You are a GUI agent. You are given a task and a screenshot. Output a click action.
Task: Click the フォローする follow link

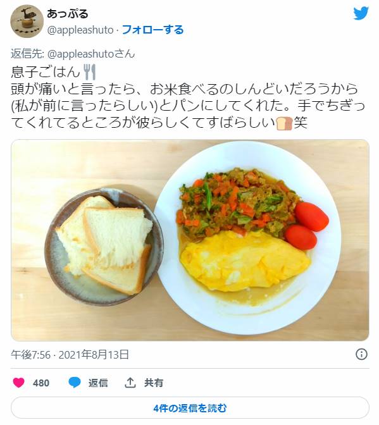[x=153, y=30]
